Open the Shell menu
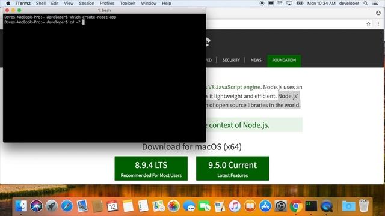 (41, 3)
